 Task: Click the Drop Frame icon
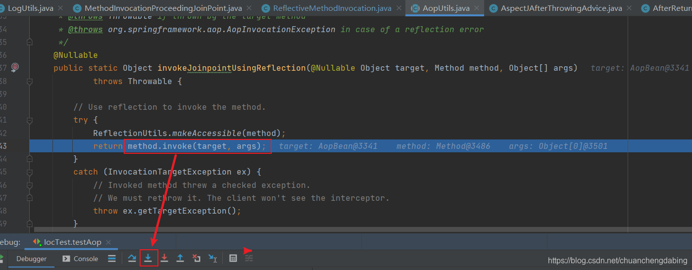[x=197, y=258]
